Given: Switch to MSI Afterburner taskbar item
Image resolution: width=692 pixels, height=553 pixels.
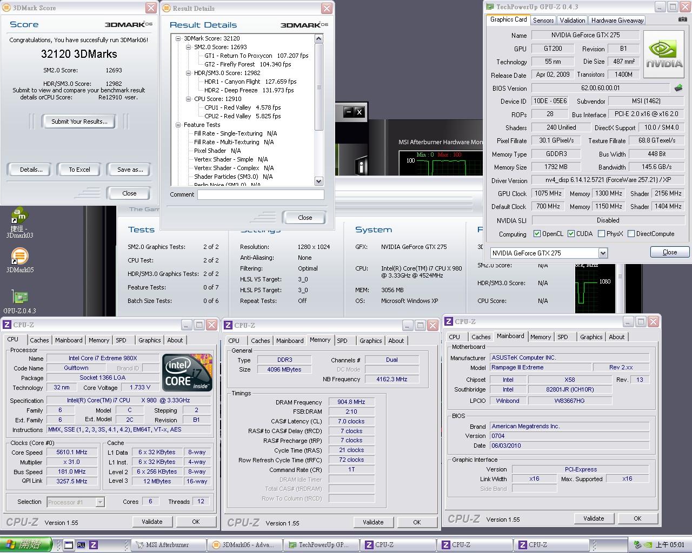Looking at the screenshot, I should pos(169,545).
